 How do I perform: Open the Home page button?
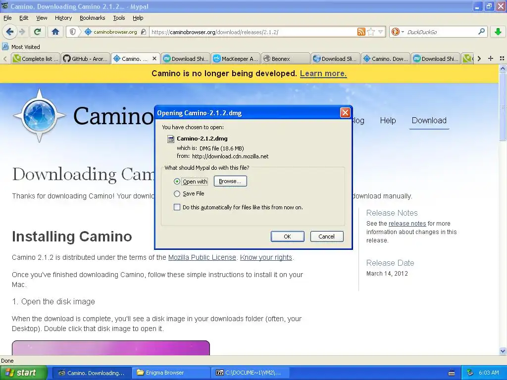(x=55, y=32)
